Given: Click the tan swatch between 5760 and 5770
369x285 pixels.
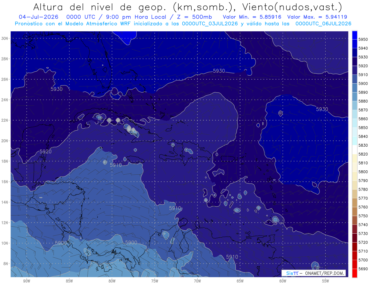Looking at the screenshot, I should [355, 203].
